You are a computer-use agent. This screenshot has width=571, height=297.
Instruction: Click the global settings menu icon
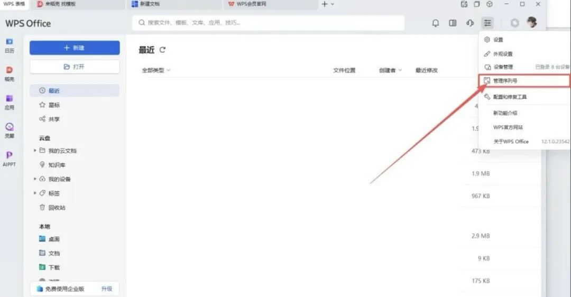(x=487, y=23)
